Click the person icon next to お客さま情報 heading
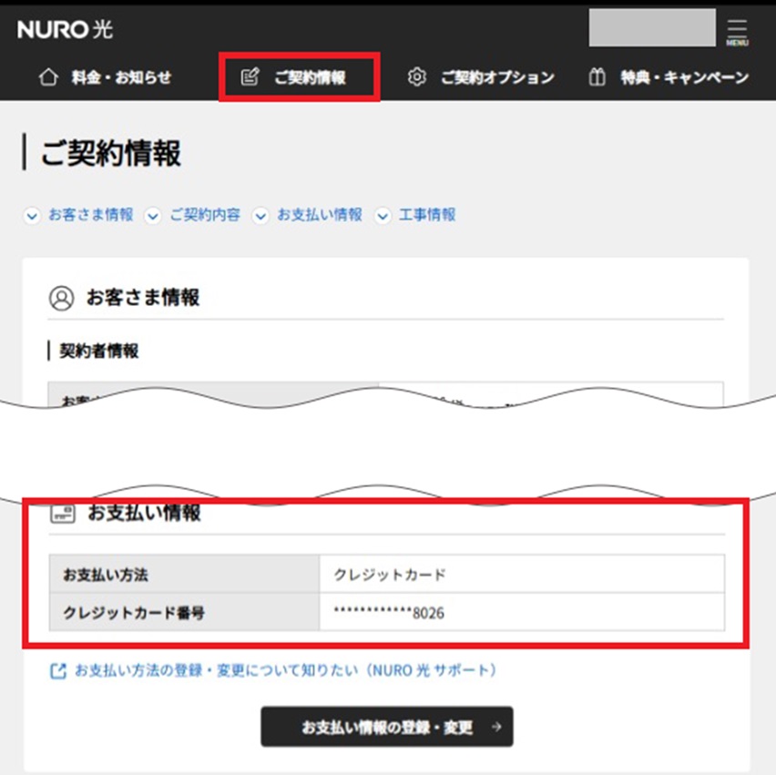The image size is (776, 775). coord(63,297)
